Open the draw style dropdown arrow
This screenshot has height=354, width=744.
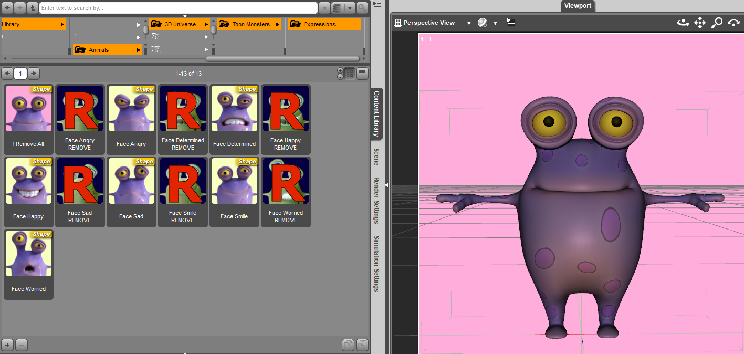tap(495, 23)
